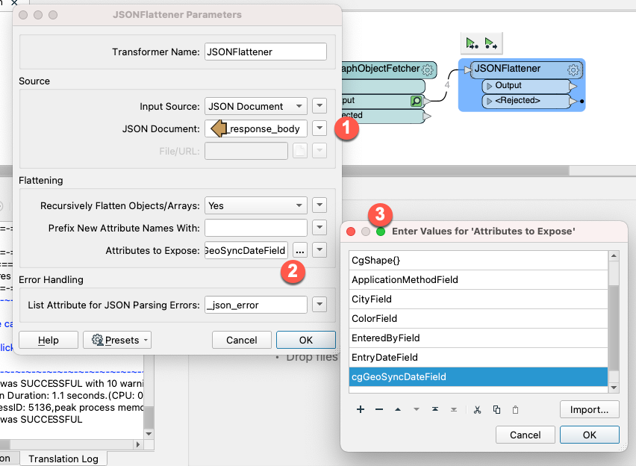Open the Recursively Flatten options arrow
This screenshot has height=466, width=636.
319,205
